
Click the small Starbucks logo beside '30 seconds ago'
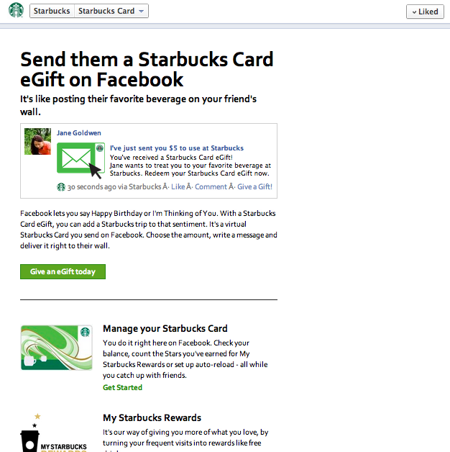61,187
